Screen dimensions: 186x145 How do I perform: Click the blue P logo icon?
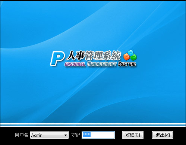tap(57, 59)
